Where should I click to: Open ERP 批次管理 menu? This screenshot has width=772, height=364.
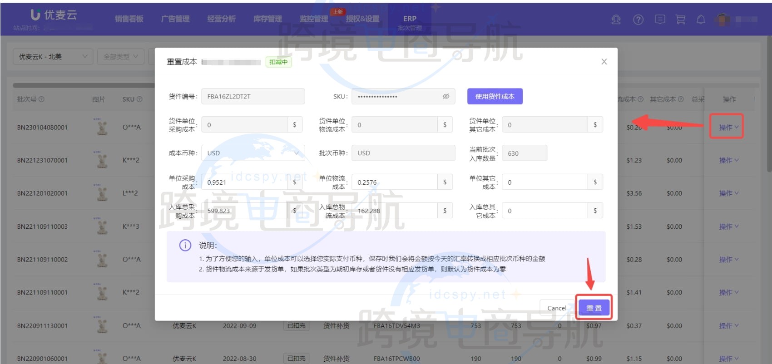tap(410, 22)
